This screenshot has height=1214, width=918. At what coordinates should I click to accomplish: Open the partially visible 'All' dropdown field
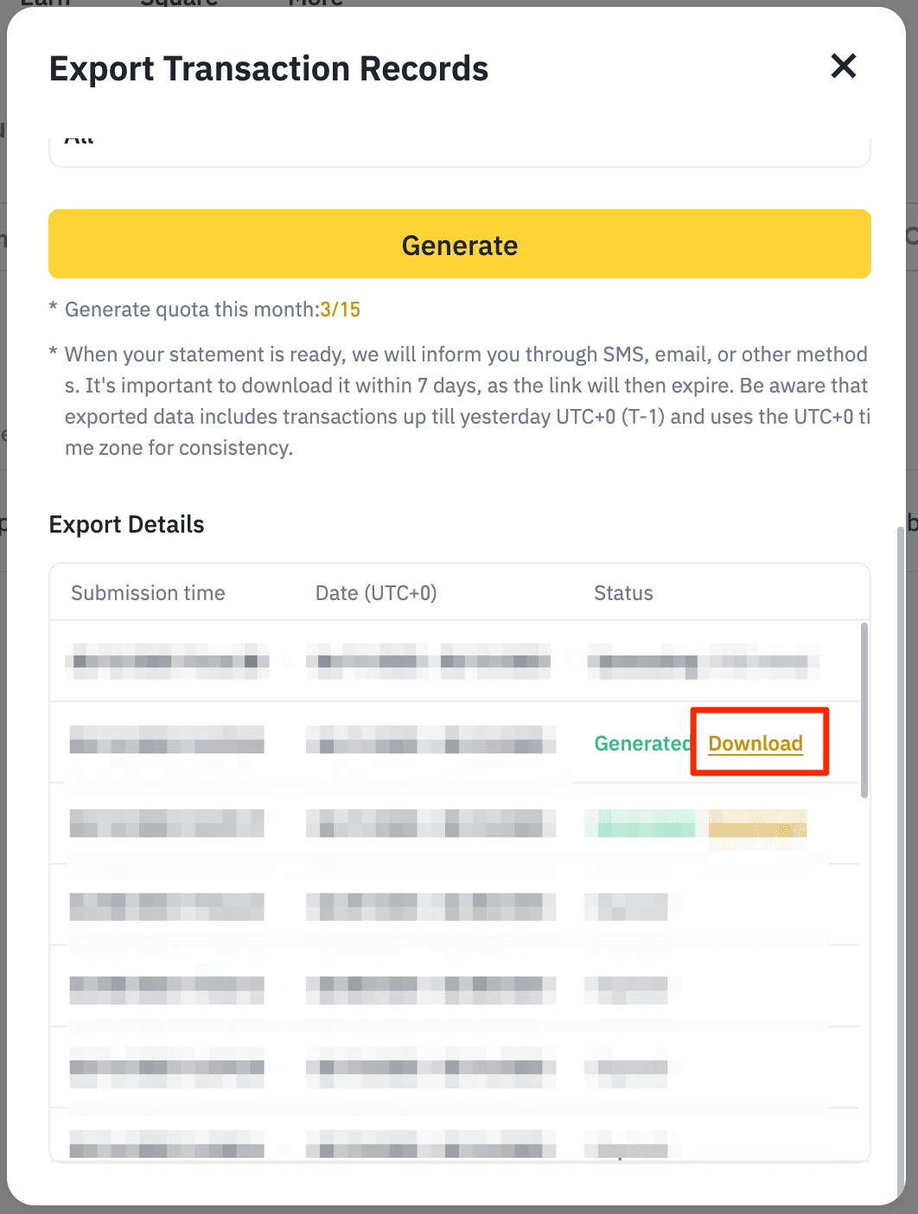[x=459, y=147]
